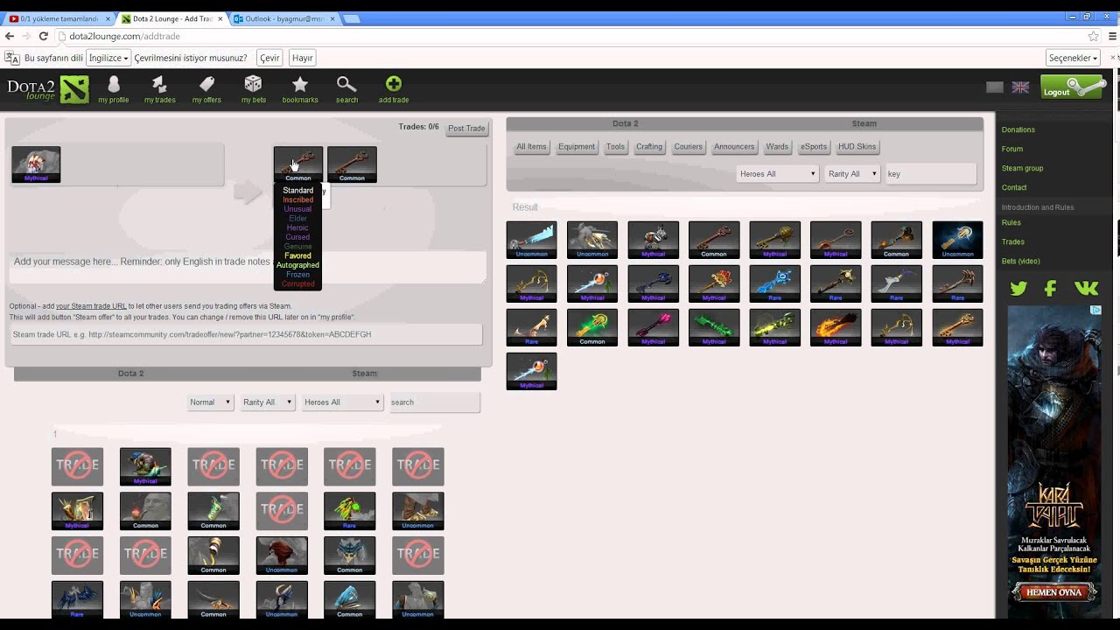The height and width of the screenshot is (630, 1120).
Task: Click the inventory search field
Action: (434, 402)
